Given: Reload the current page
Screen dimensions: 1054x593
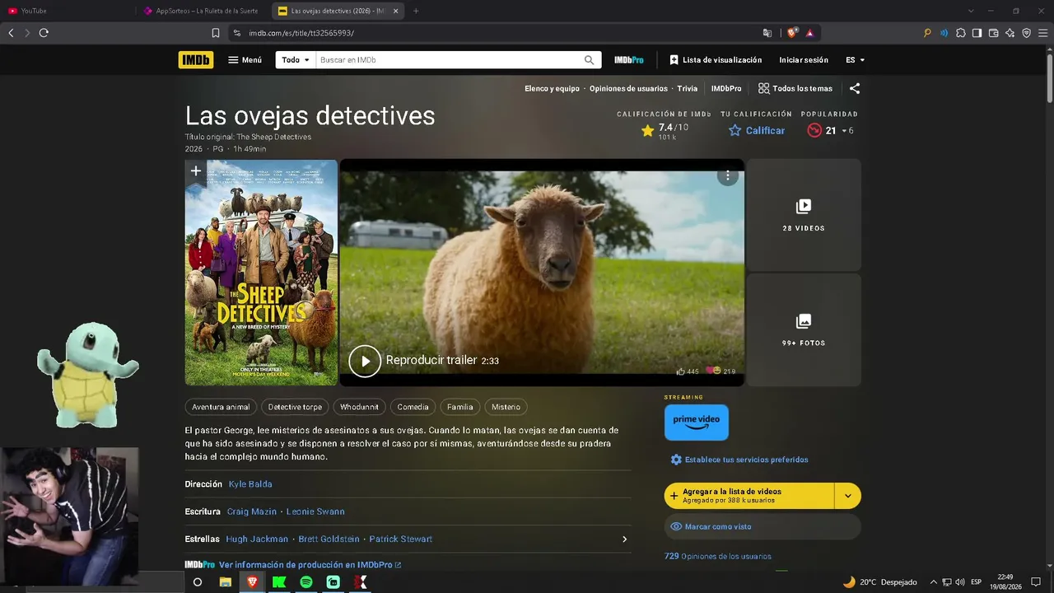Looking at the screenshot, I should point(44,33).
